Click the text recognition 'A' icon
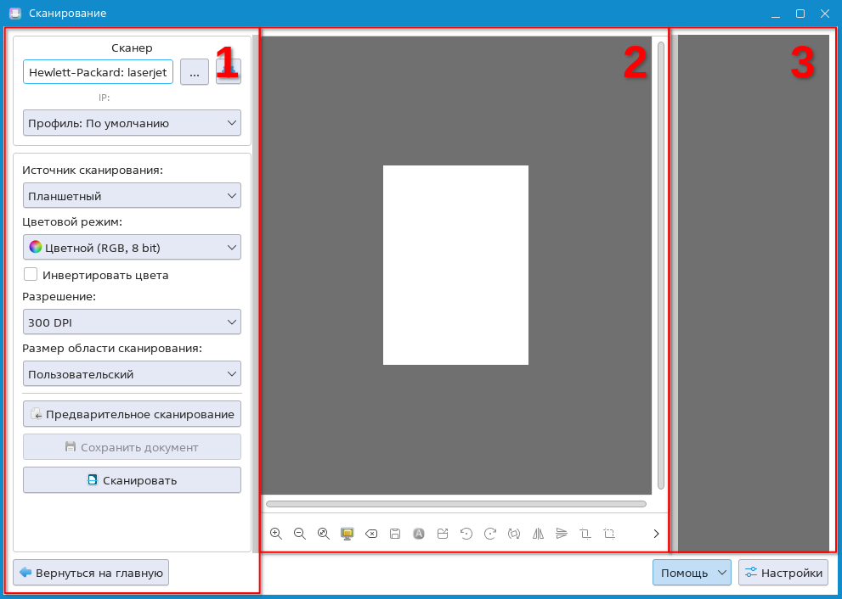The width and height of the screenshot is (842, 599). [x=418, y=534]
